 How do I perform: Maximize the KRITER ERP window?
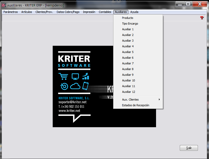(x=188, y=4)
